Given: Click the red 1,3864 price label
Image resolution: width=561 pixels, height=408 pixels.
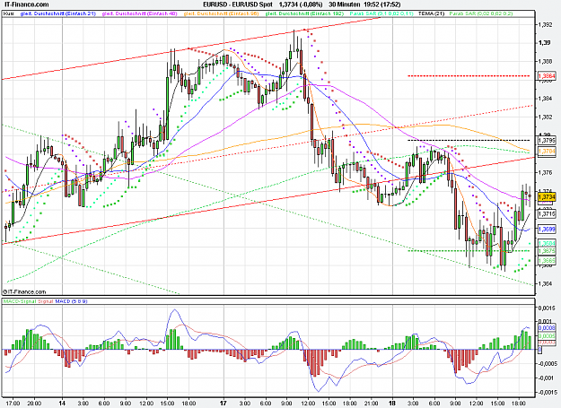Looking at the screenshot, I should pyautogui.click(x=547, y=76).
